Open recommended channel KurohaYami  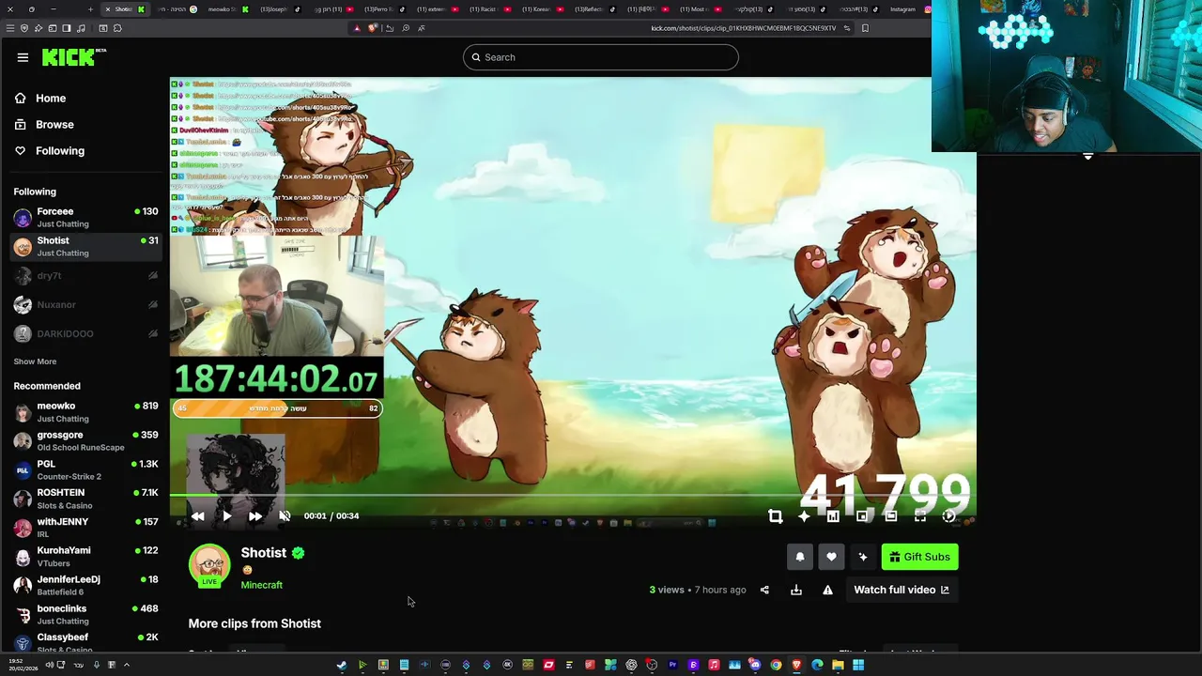[x=85, y=557]
